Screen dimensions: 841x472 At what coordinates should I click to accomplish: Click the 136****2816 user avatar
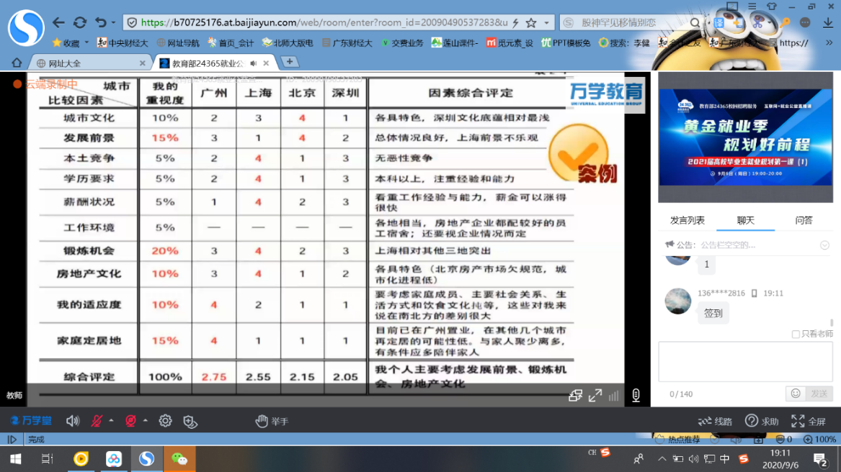677,301
